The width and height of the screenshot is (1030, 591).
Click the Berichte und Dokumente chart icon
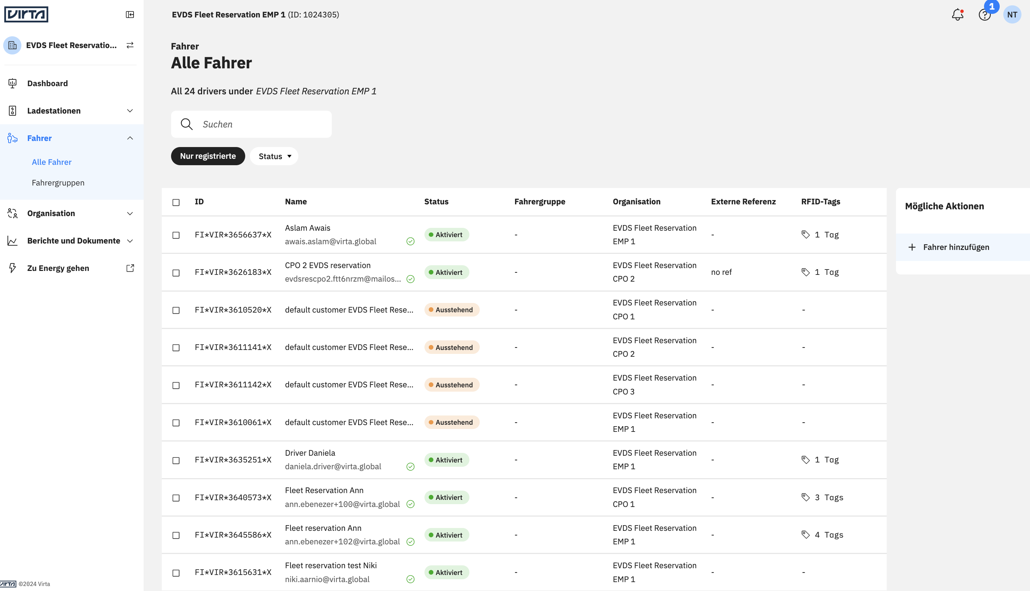coord(12,241)
